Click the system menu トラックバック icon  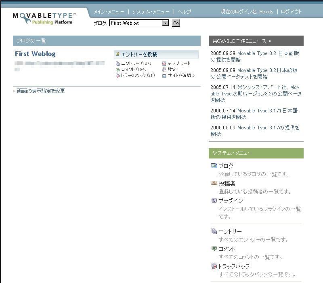[214, 266]
